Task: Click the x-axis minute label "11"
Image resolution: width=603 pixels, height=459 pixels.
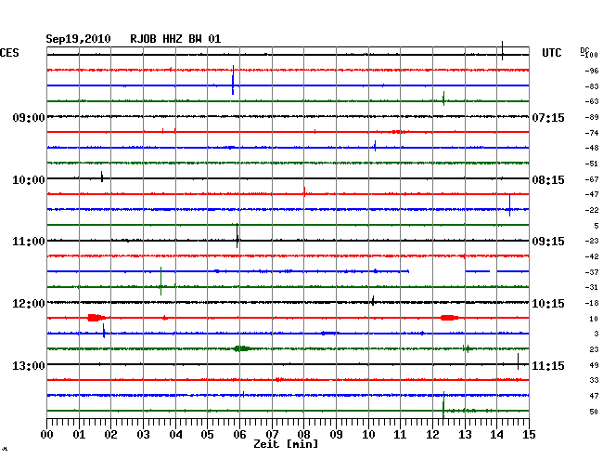Action: point(400,435)
